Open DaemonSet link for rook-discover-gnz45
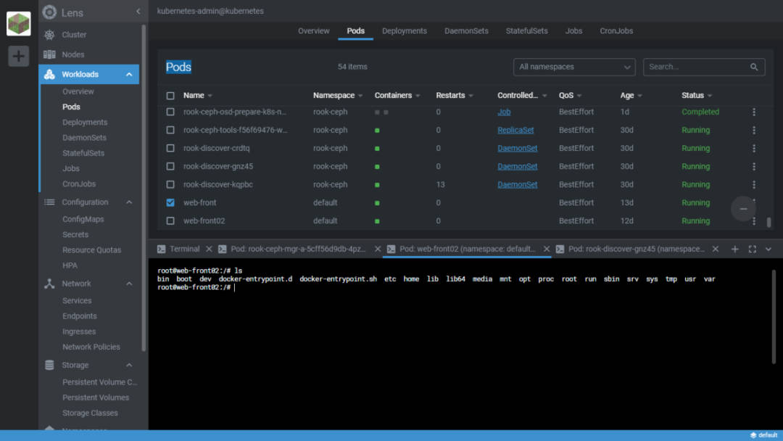Screen dimensions: 783x441 pos(518,166)
